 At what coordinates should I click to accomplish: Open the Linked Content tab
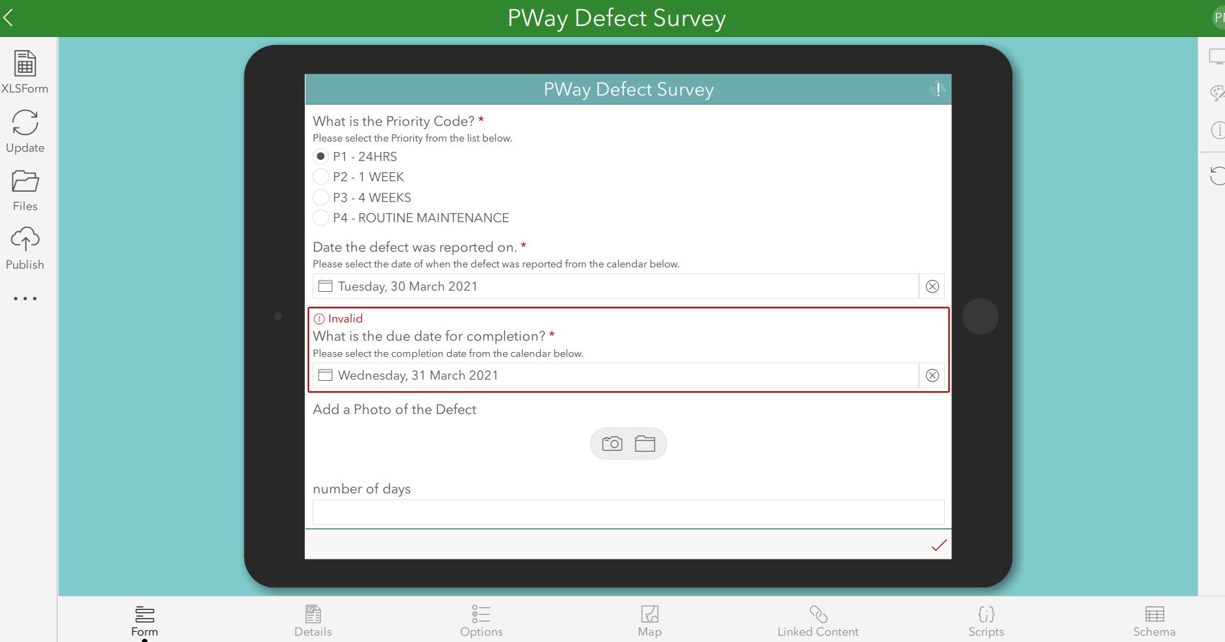[818, 619]
